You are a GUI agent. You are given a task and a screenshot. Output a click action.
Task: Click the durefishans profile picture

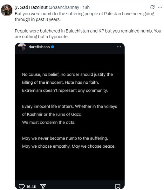[x=22, y=47]
